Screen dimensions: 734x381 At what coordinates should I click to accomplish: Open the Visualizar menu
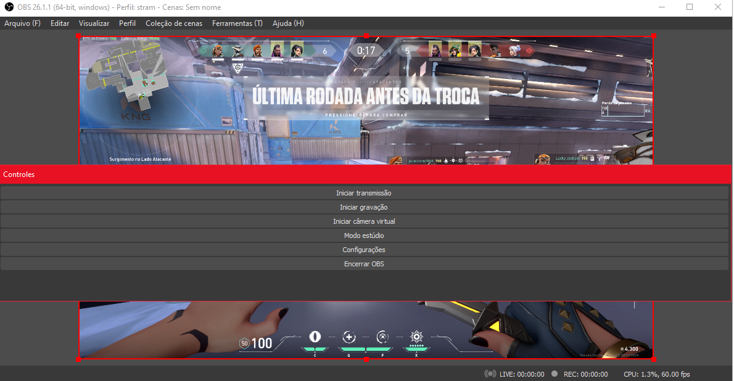pos(94,23)
